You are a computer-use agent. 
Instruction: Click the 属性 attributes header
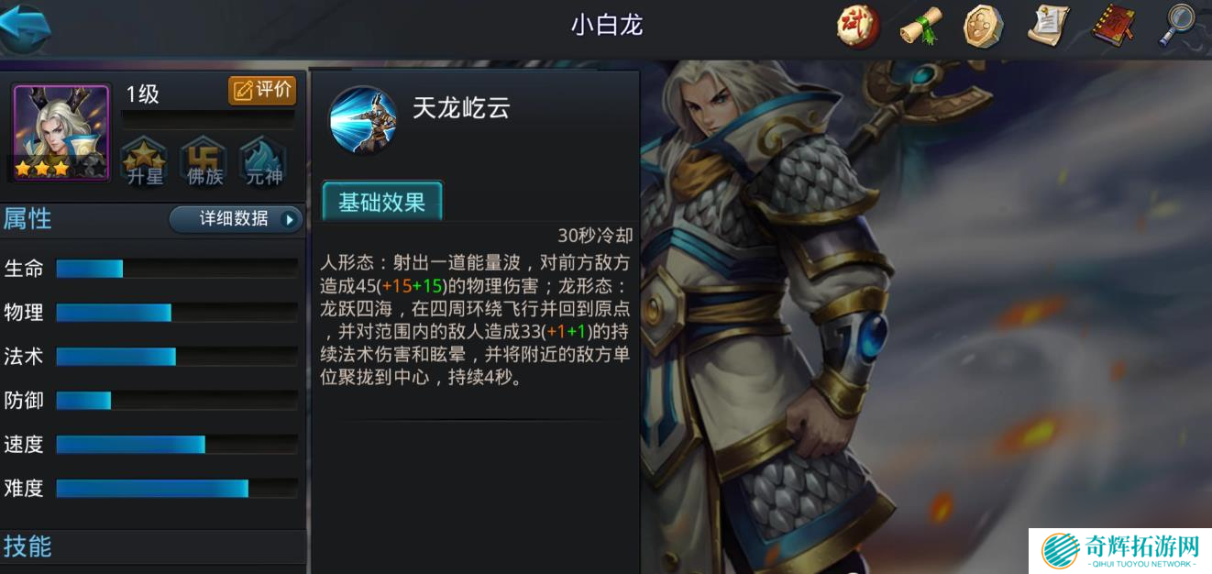tap(28, 219)
